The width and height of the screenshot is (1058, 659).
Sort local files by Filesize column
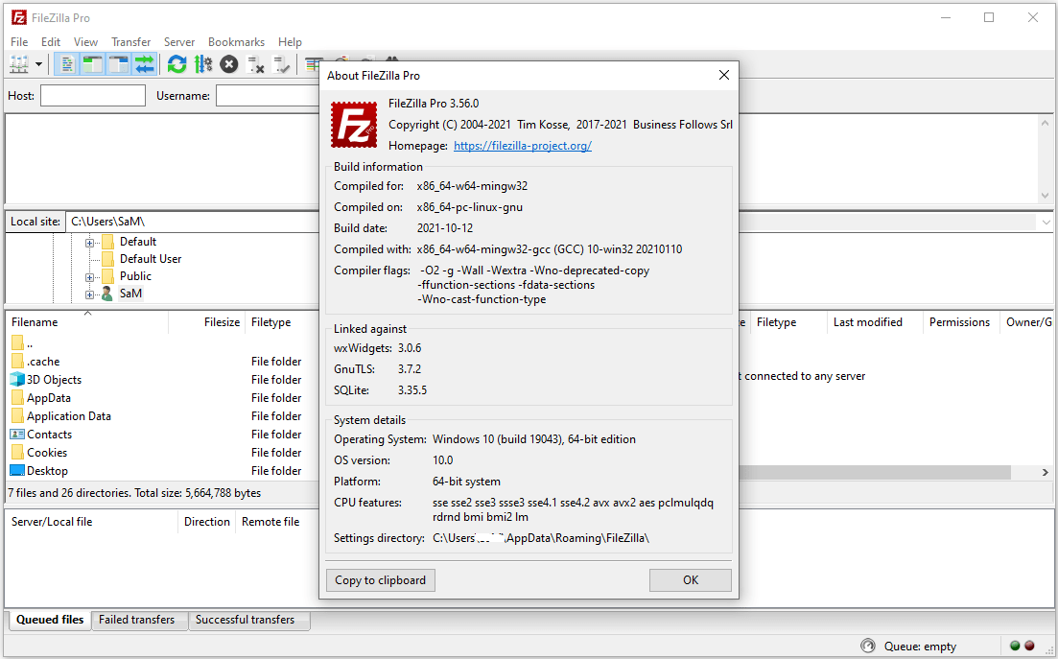(x=206, y=322)
